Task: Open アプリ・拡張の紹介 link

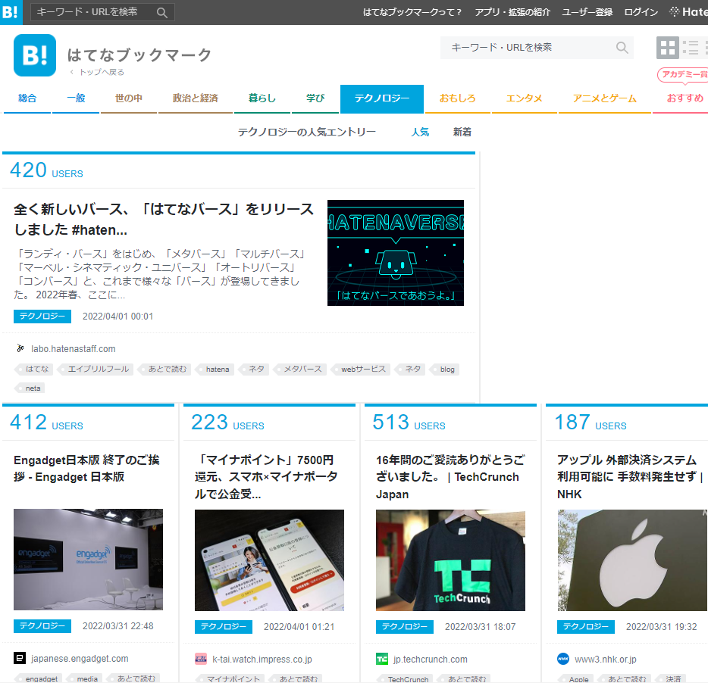Action: click(x=512, y=12)
